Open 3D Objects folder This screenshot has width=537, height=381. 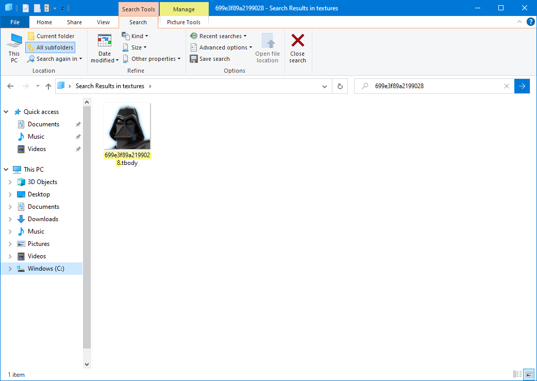[x=42, y=182]
